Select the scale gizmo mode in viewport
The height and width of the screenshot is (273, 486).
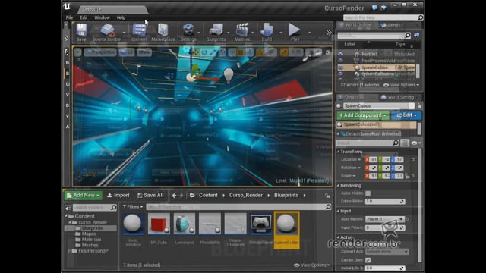[213, 52]
